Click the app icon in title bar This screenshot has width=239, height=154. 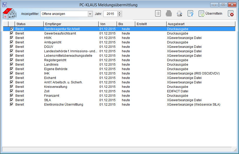tap(5, 5)
